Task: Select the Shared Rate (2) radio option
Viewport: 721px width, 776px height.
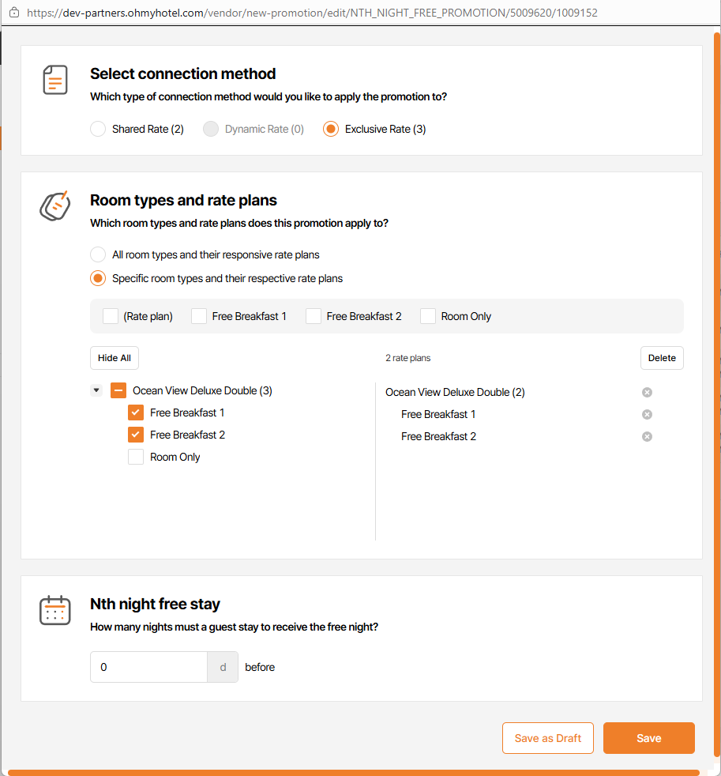Action: pos(98,129)
